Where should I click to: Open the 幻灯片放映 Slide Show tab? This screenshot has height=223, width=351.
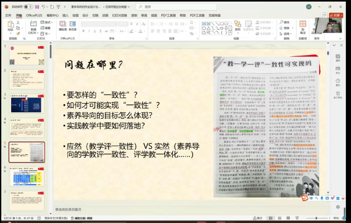point(119,15)
